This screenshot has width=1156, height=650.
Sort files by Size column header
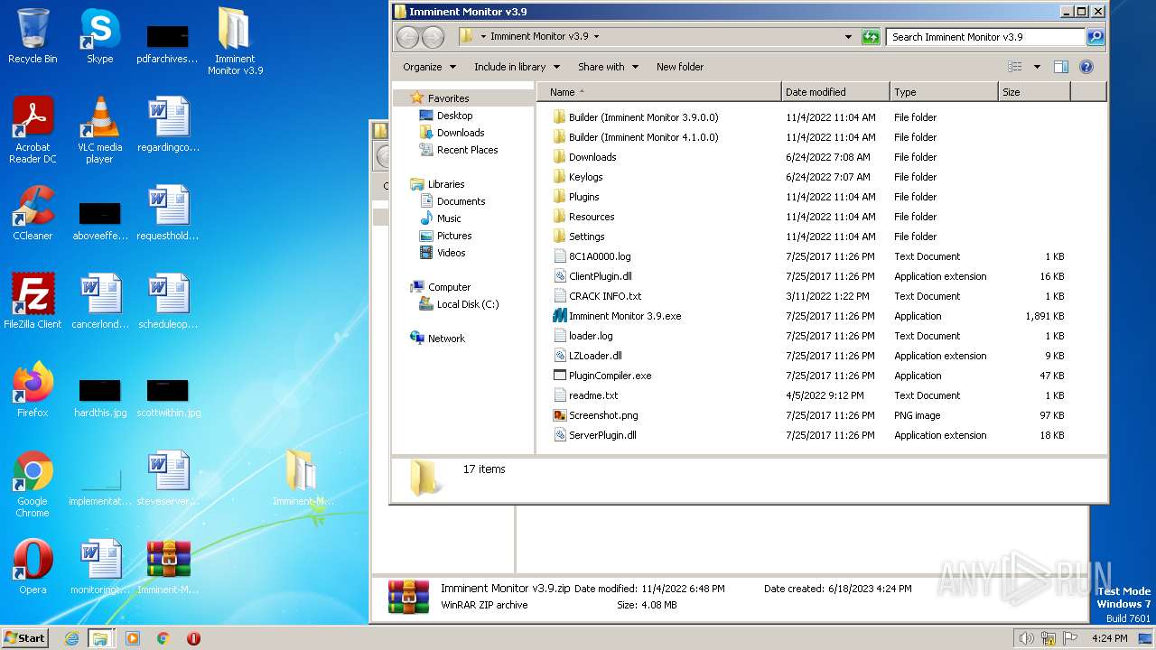click(1034, 92)
